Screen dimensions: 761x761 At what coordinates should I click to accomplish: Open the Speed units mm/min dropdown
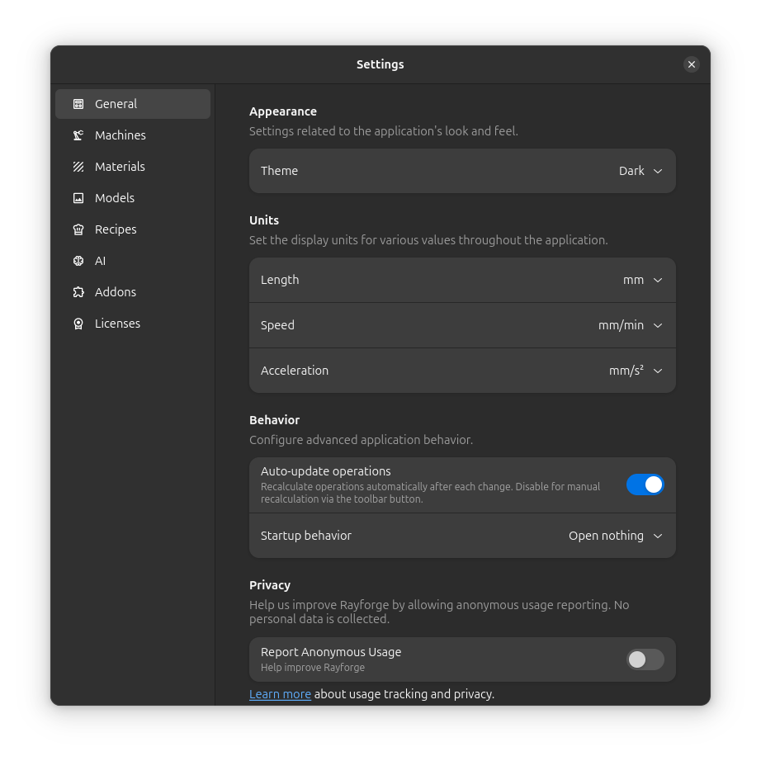631,325
